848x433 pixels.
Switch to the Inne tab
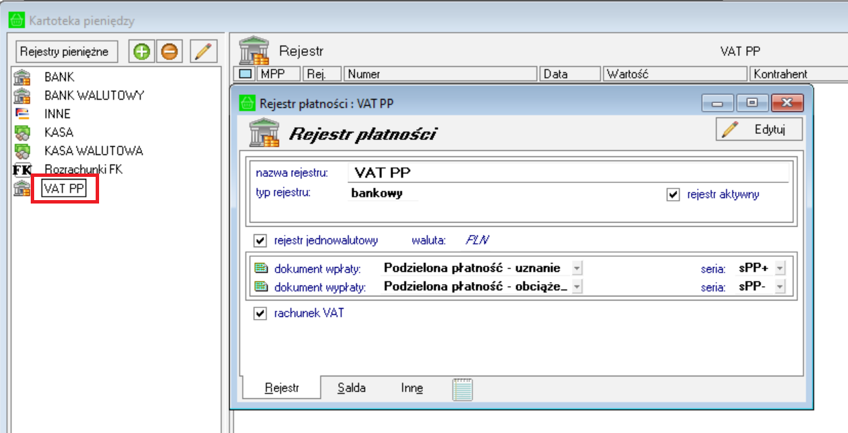coord(412,388)
